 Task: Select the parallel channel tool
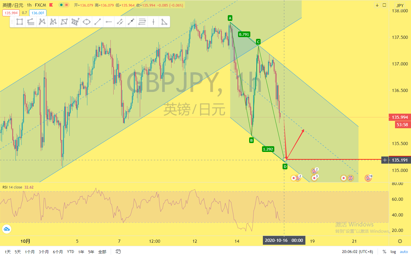pyautogui.click(x=120, y=22)
